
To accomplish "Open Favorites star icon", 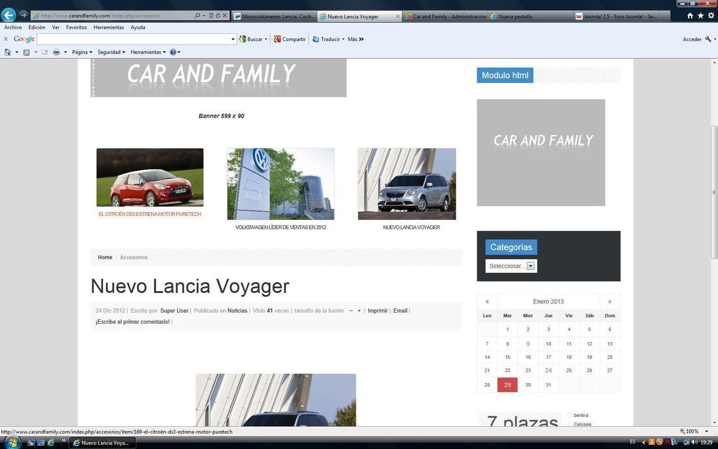I will (x=700, y=16).
